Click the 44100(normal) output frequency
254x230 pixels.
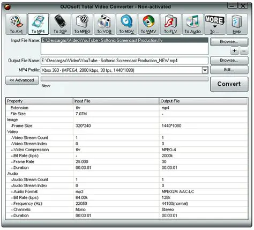(175, 204)
